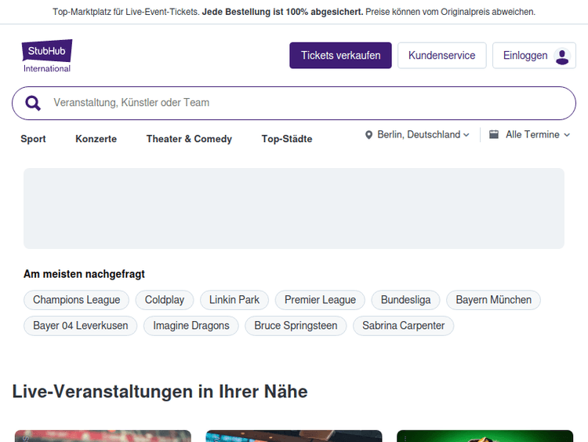This screenshot has width=588, height=442.
Task: Click the magnifying glass search icon
Action: coord(33,103)
